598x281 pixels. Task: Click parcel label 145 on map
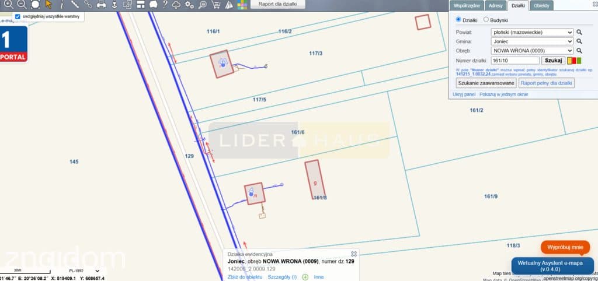74,162
